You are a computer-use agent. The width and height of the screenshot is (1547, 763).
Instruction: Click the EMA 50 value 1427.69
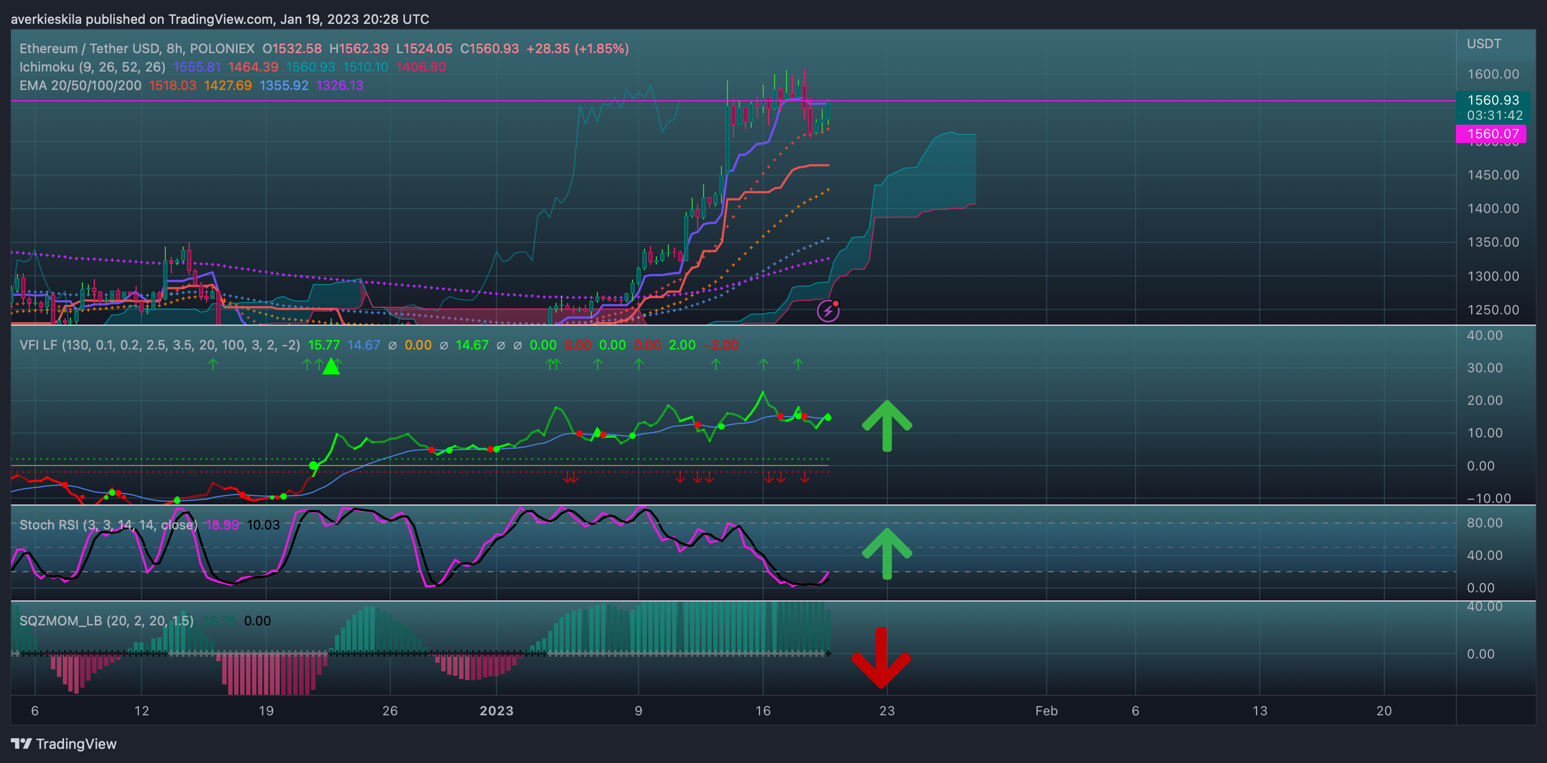228,85
